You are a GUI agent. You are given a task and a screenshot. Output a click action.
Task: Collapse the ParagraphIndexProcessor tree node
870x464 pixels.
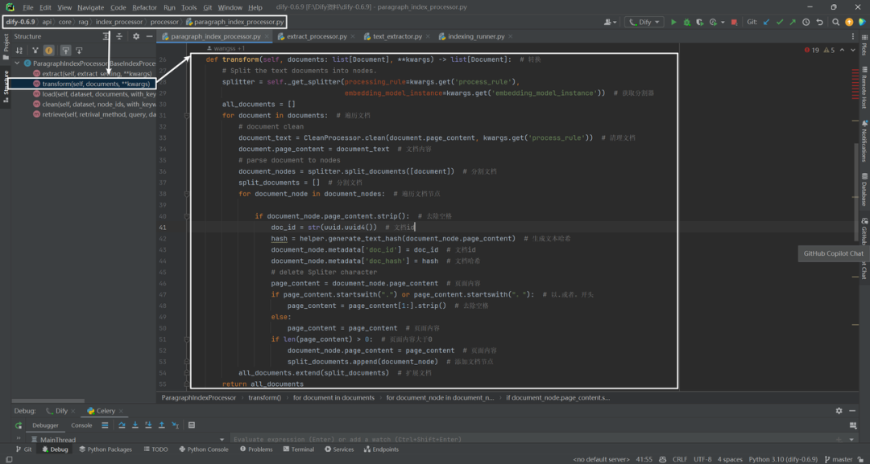tap(17, 64)
